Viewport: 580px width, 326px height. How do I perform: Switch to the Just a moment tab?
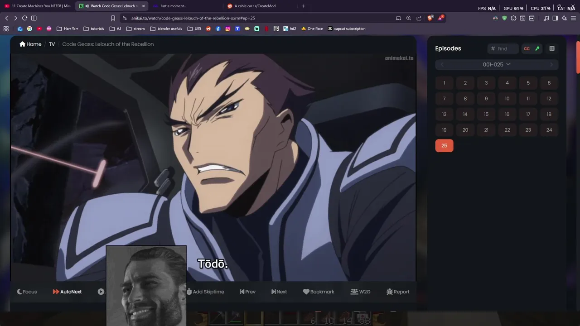tap(186, 6)
